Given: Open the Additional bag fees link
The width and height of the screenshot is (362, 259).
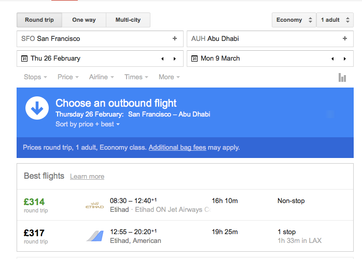Looking at the screenshot, I should click(x=177, y=148).
